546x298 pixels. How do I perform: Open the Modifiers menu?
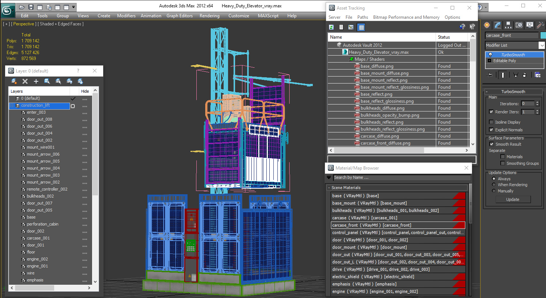coord(126,16)
